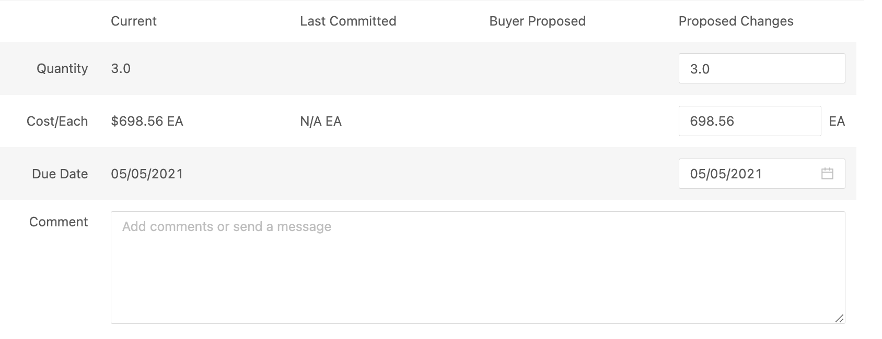The image size is (882, 339).
Task: Click the Cost/Each input showing 698.56
Action: [x=750, y=121]
